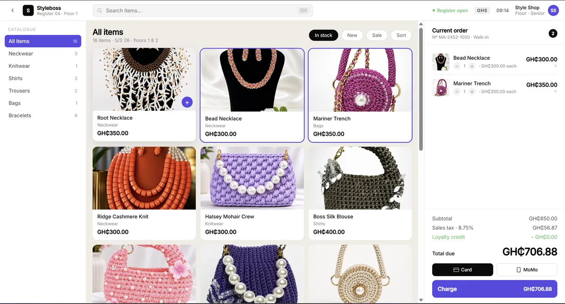Click the scrollbar down arrow
565x304 pixels.
[421, 300]
